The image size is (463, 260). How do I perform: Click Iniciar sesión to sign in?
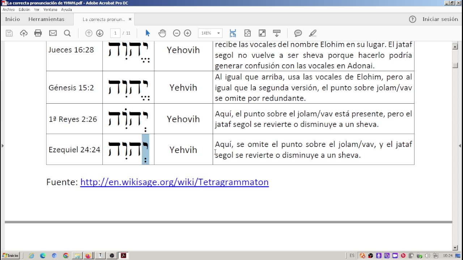click(440, 19)
